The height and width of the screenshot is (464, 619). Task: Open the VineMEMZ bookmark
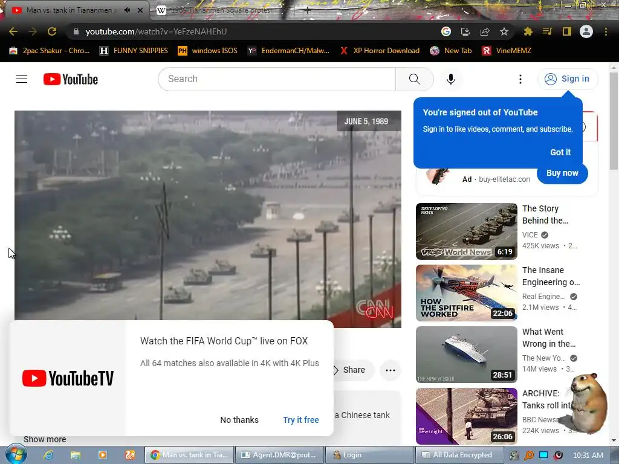(x=507, y=51)
